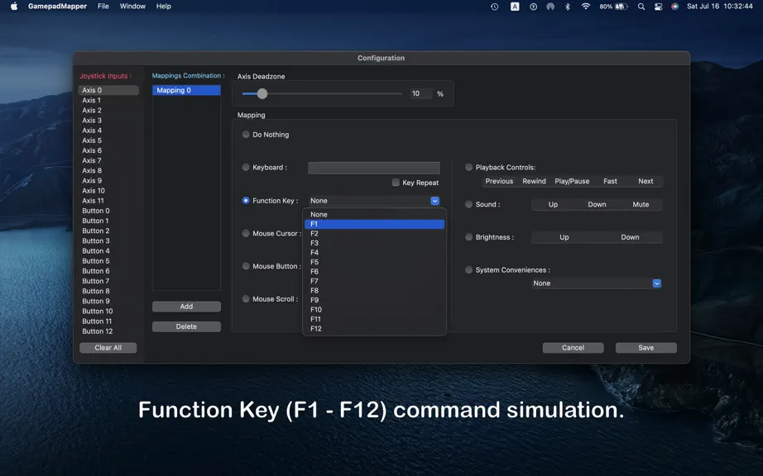
Task: Select Axis 0 joystick input
Action: 108,90
